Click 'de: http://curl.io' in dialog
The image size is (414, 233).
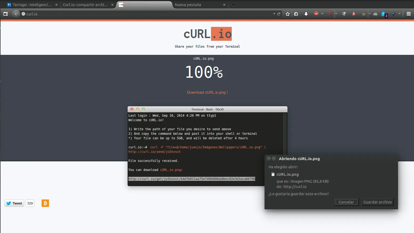click(291, 187)
